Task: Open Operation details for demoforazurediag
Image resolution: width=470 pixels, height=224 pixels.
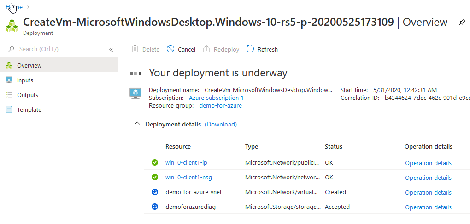Action: (x=428, y=207)
